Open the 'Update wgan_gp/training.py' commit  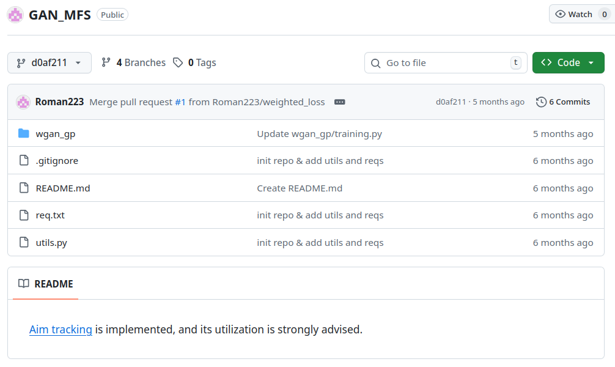(x=319, y=134)
